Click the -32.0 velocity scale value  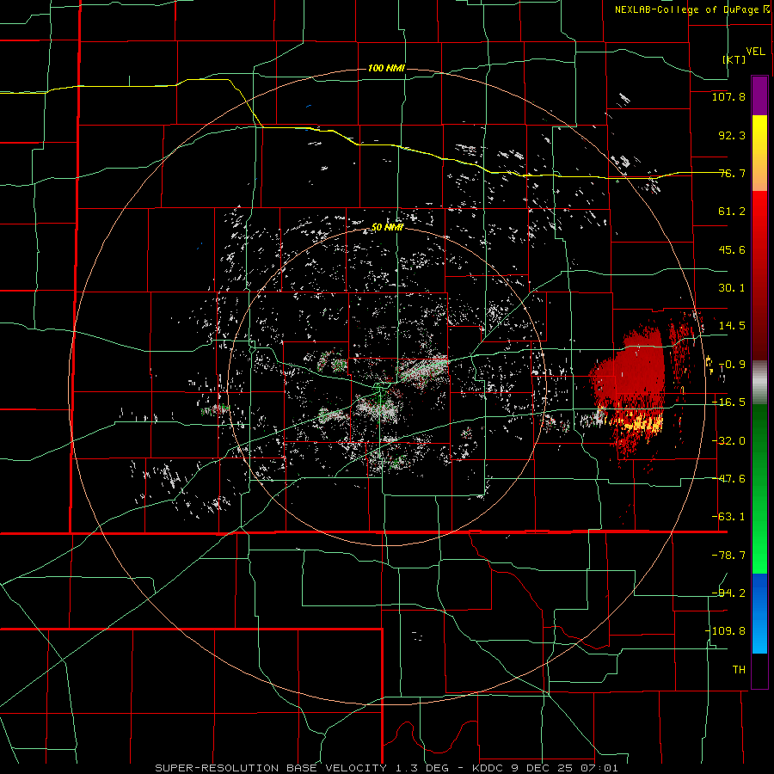tap(728, 441)
